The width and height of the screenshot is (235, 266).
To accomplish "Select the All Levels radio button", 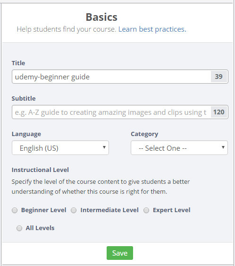I will coord(19,228).
